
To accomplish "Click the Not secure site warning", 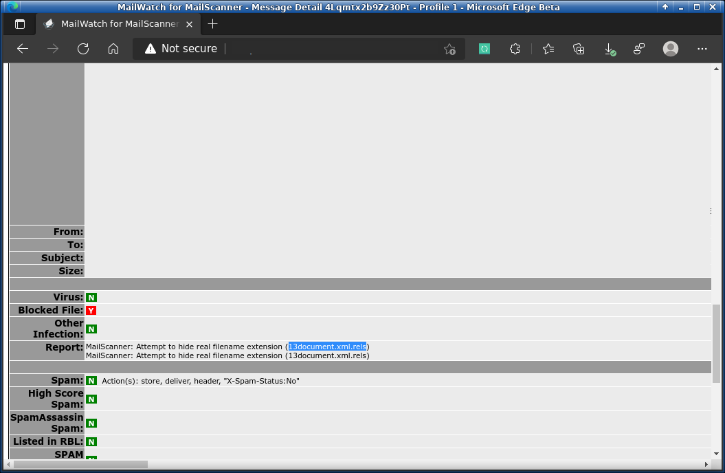I will click(181, 49).
